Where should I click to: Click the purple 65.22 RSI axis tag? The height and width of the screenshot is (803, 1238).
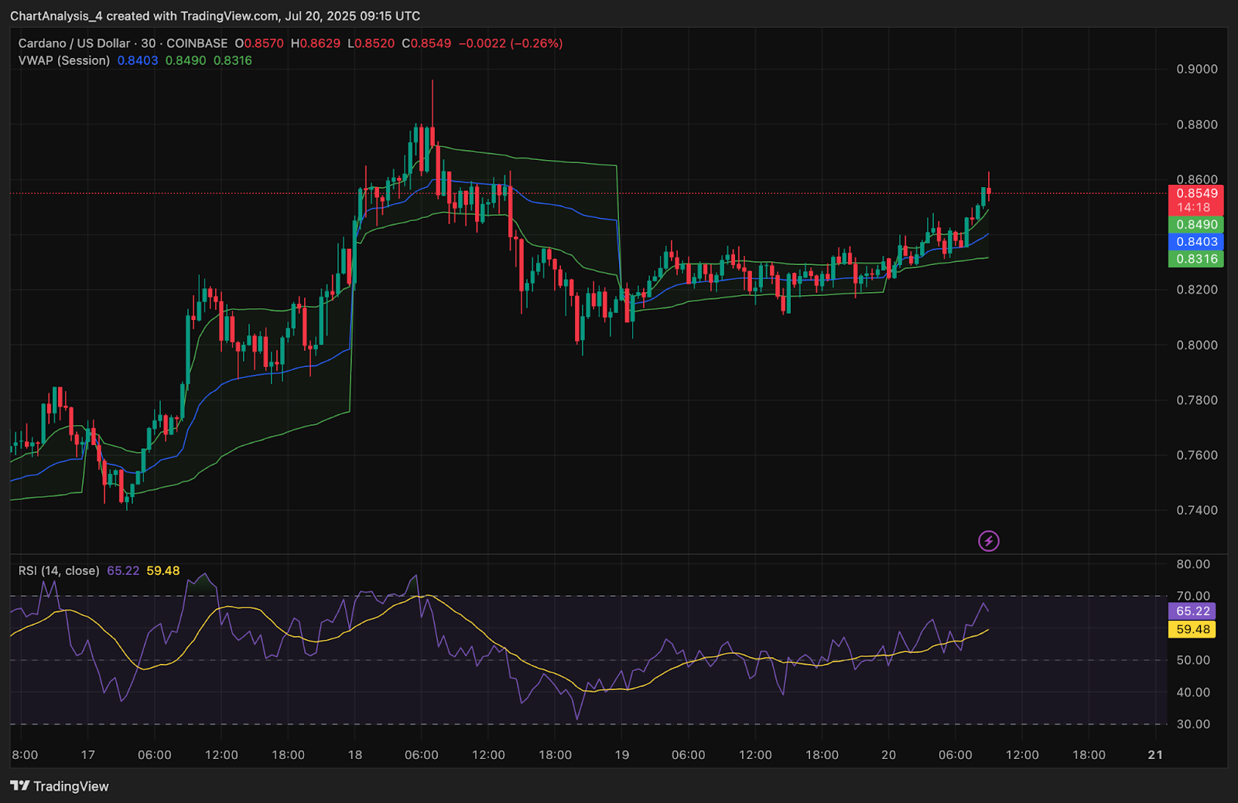(1192, 611)
